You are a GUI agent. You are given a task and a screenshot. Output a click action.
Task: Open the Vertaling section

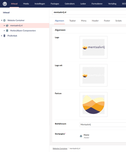(112, 4)
